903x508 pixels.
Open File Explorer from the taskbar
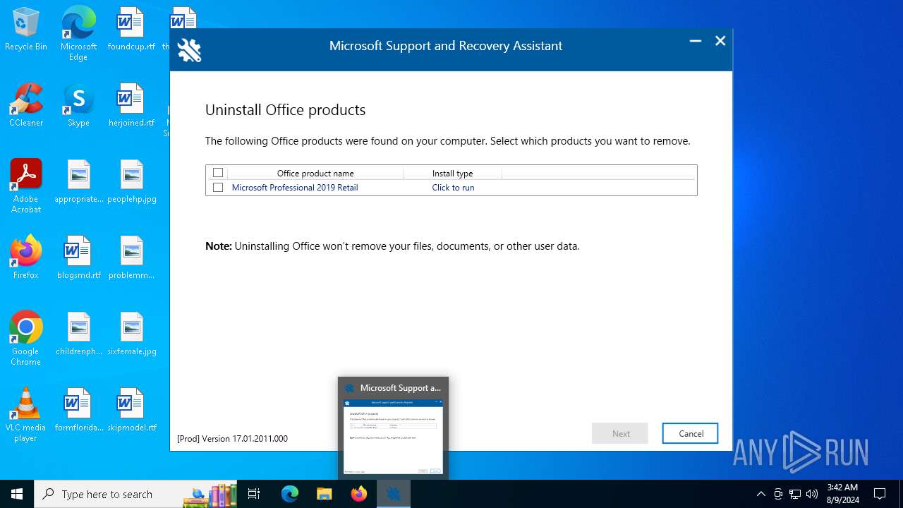[325, 494]
